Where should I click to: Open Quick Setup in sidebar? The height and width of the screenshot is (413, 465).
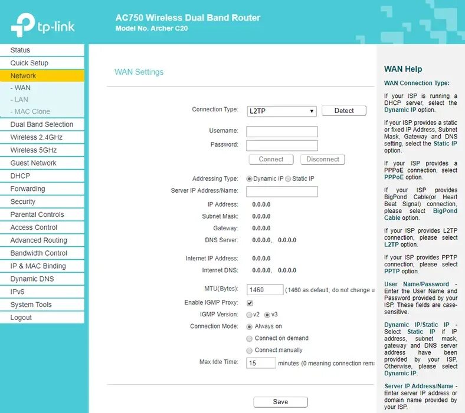42,63
